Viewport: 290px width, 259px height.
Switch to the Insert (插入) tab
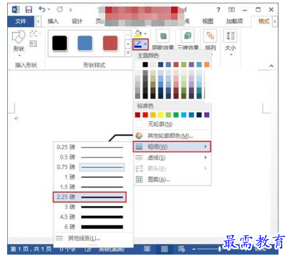53,21
